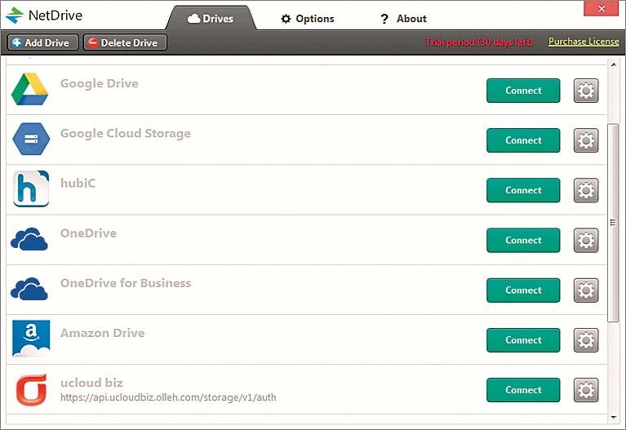Click the ucloud biz logo icon
This screenshot has height=430, width=626.
[x=30, y=389]
